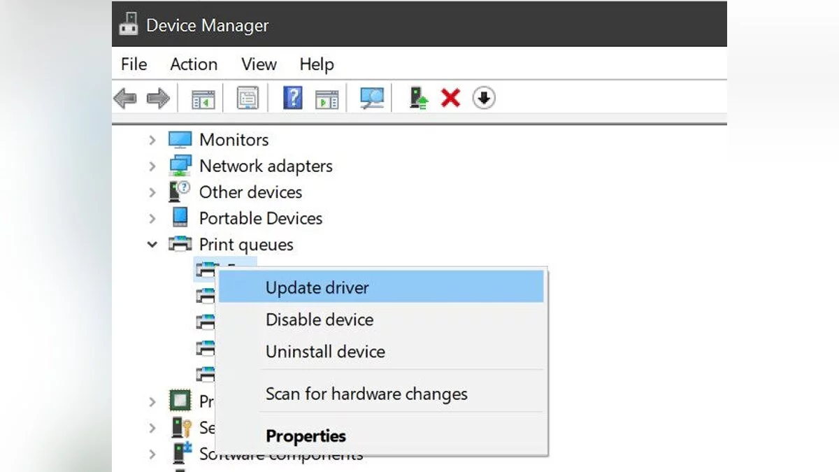Click the Show/Hide console tree icon

tap(203, 99)
